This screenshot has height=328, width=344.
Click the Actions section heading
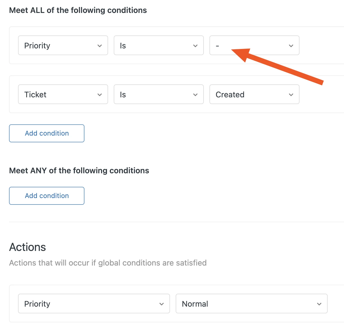(x=28, y=247)
